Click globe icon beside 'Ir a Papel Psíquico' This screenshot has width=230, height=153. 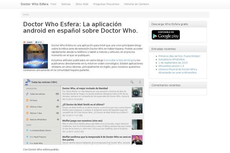click(27, 137)
